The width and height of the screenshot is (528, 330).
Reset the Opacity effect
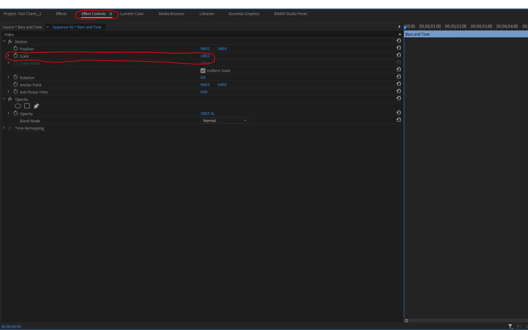coord(398,98)
